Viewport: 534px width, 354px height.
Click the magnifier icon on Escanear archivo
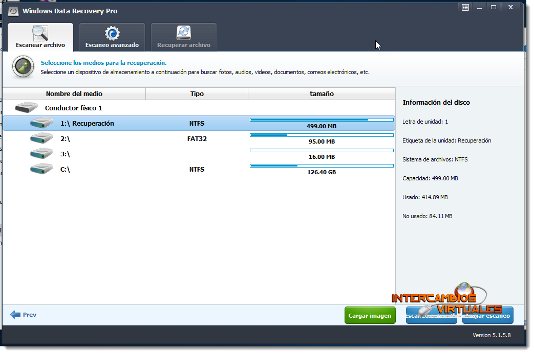pos(40,33)
